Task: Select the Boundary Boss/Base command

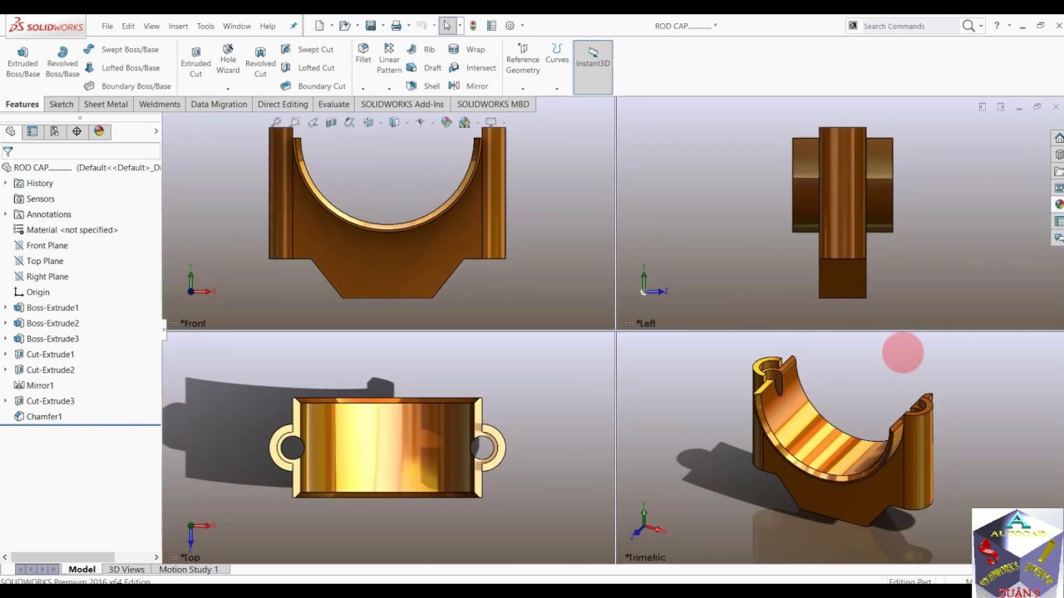Action: (127, 86)
